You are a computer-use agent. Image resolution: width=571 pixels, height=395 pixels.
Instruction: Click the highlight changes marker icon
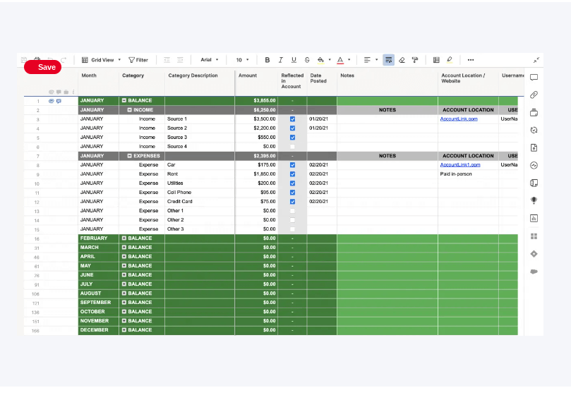450,60
